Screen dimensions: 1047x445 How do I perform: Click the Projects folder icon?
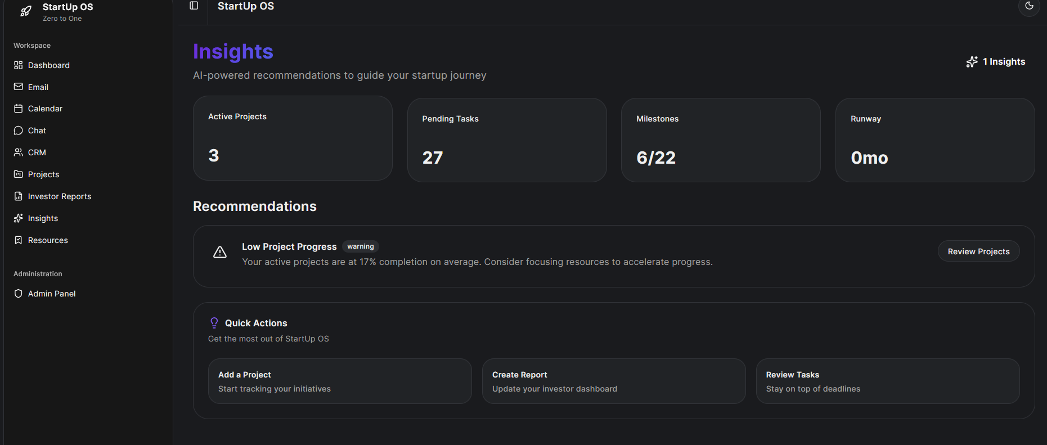19,174
